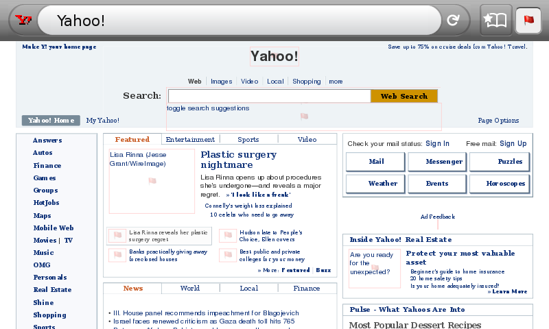Click the Weather button

point(375,184)
